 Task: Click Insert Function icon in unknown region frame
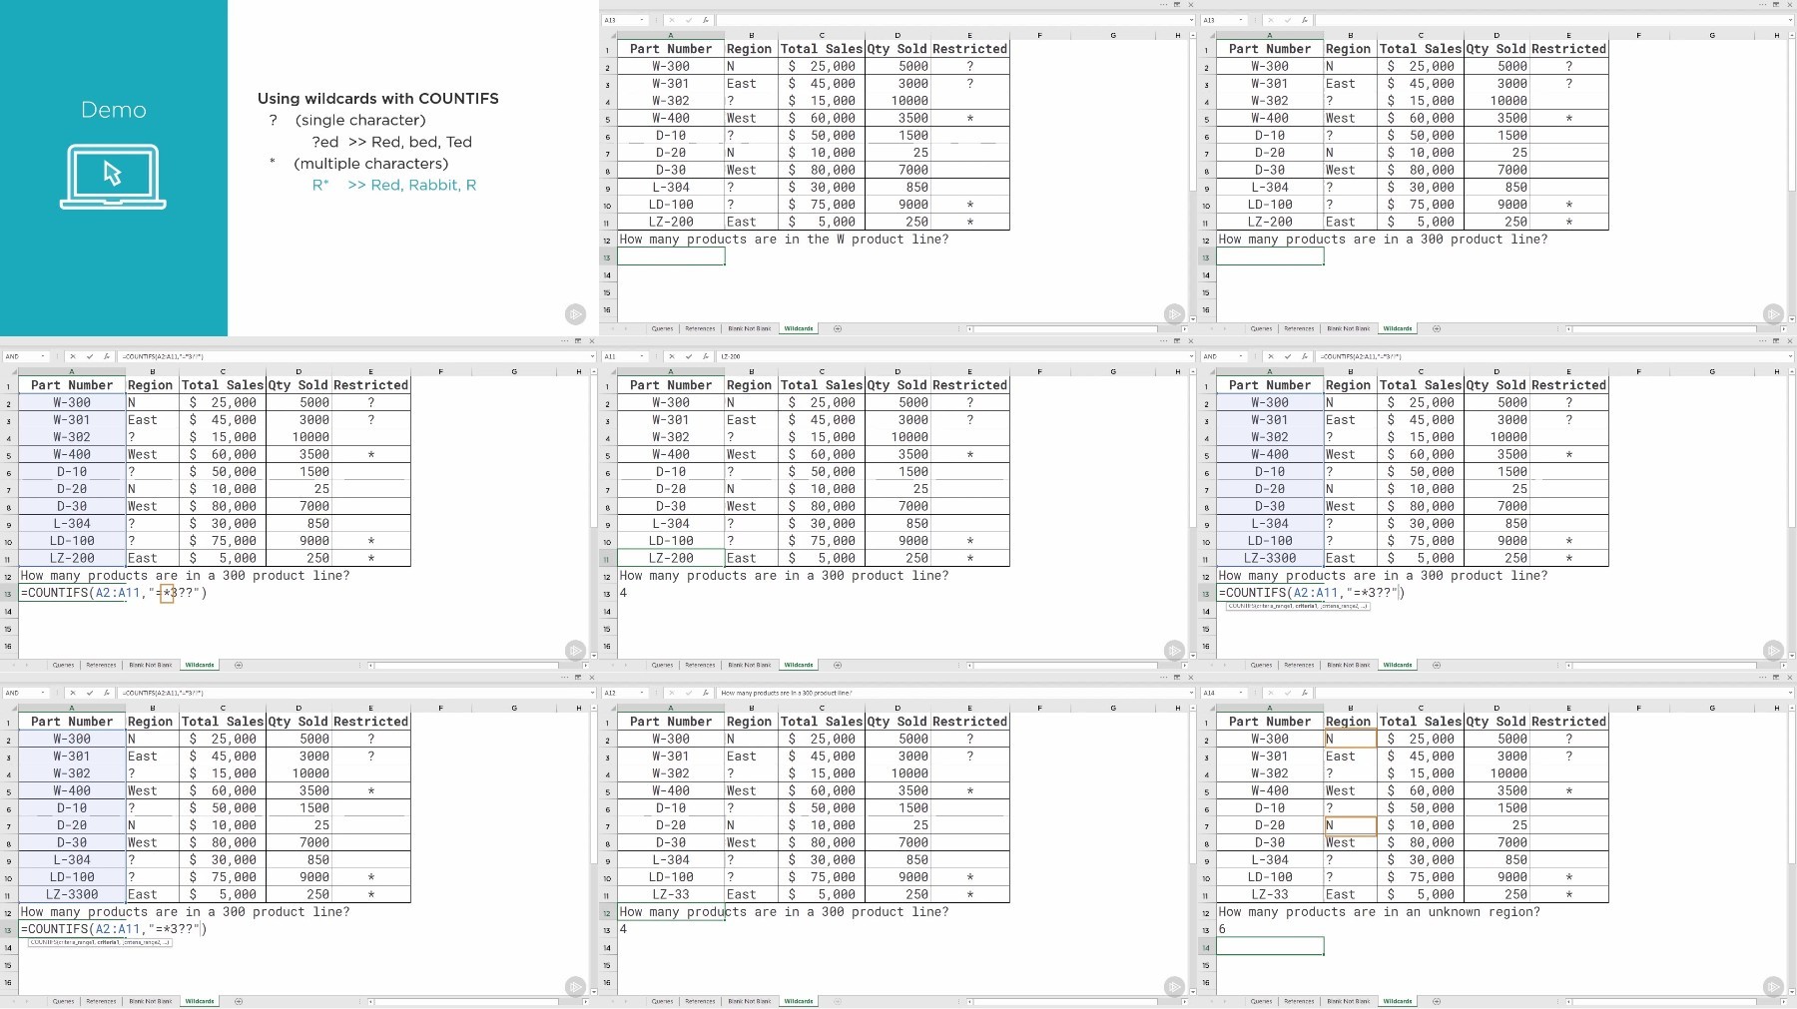[1304, 693]
